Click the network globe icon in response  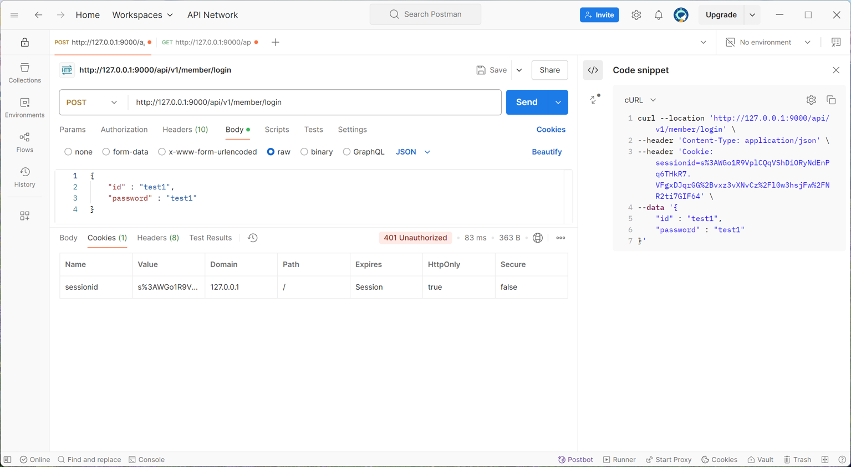tap(538, 238)
